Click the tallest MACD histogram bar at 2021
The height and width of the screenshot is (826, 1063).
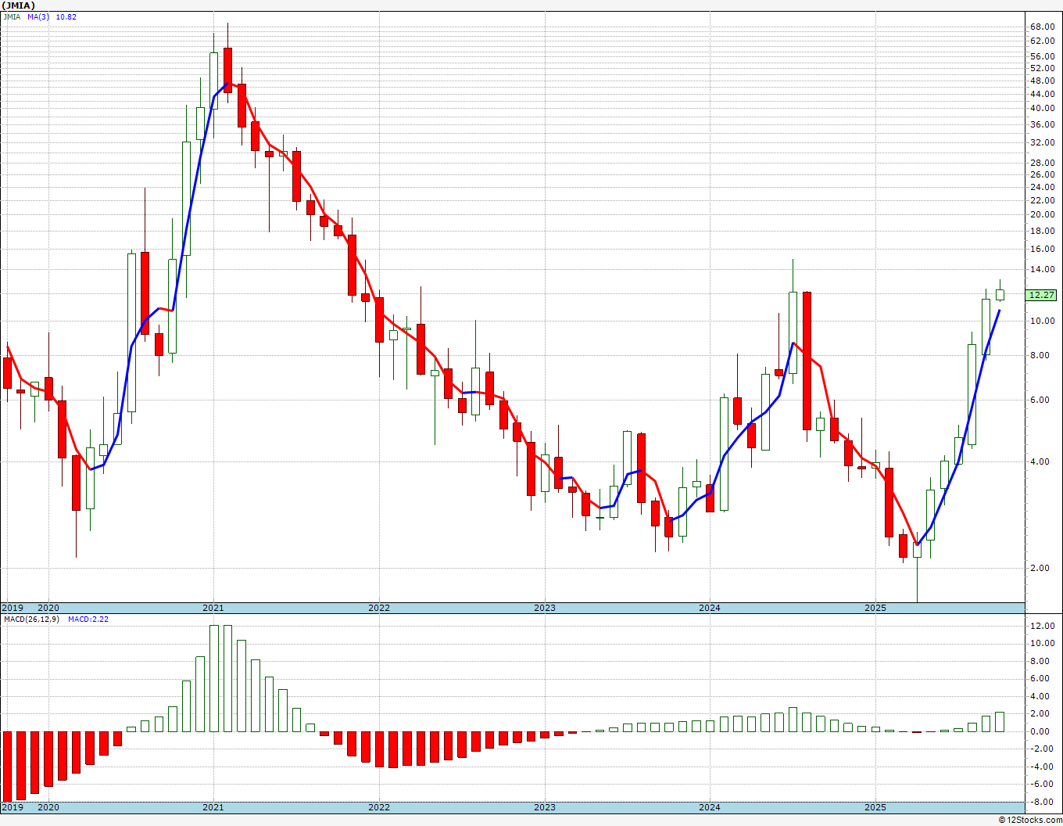[214, 678]
